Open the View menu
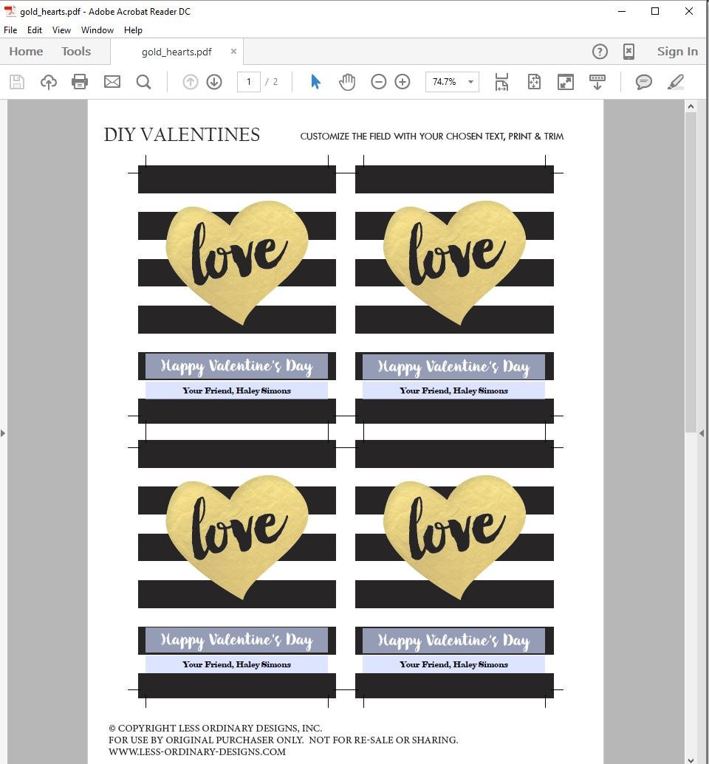Image resolution: width=709 pixels, height=764 pixels. pyautogui.click(x=61, y=30)
